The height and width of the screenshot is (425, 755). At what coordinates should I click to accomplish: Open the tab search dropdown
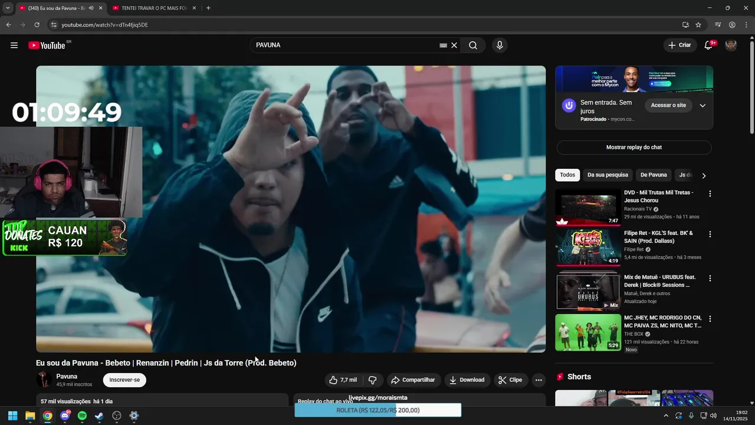click(8, 8)
